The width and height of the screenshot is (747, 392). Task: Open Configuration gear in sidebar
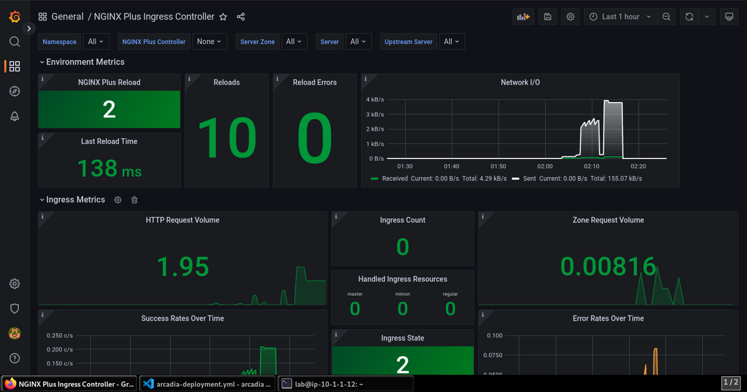point(15,284)
